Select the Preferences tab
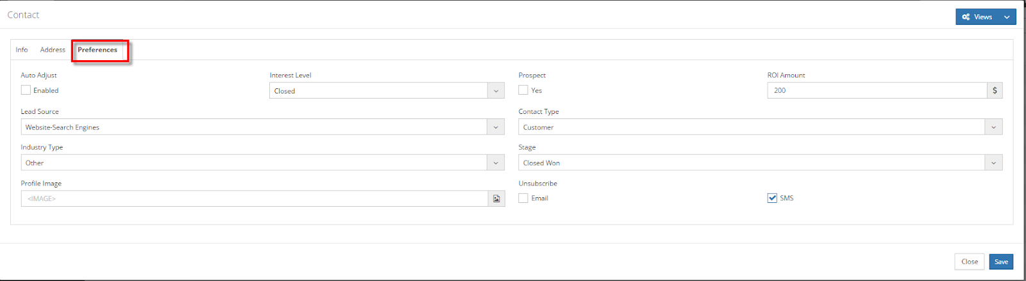 click(97, 50)
